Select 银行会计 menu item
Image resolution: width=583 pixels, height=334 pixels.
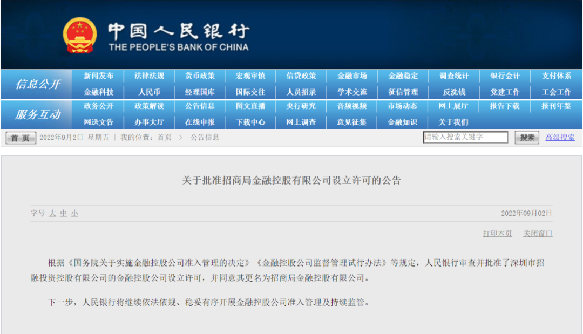(505, 76)
